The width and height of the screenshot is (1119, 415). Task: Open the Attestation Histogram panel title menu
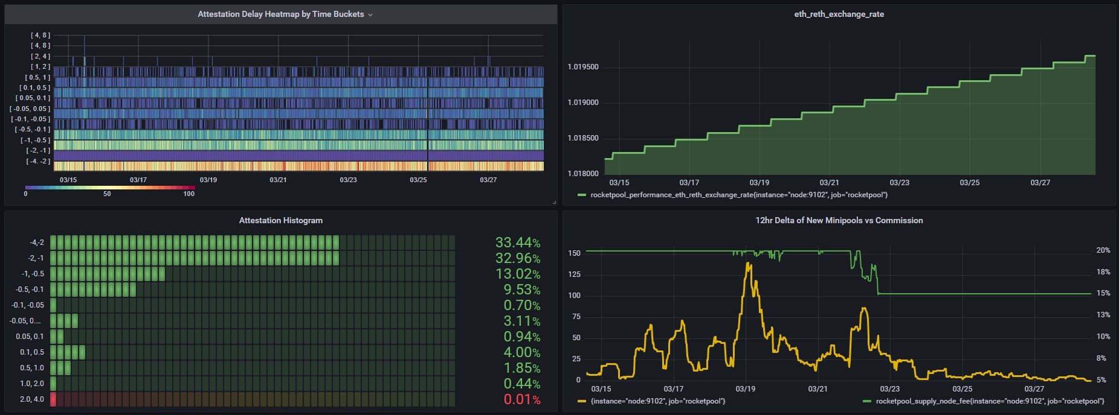[x=280, y=220]
